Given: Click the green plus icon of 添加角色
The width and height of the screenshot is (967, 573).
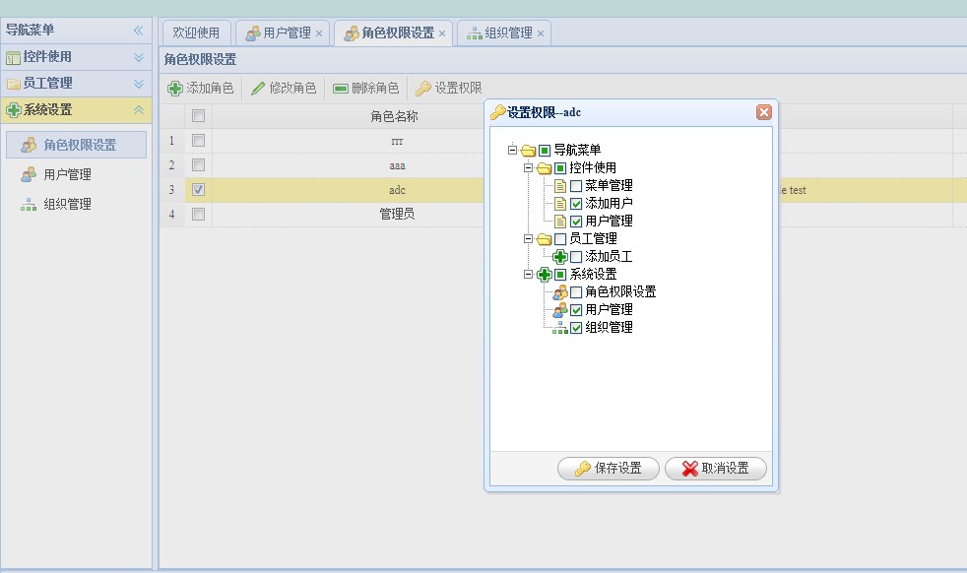Looking at the screenshot, I should point(175,89).
